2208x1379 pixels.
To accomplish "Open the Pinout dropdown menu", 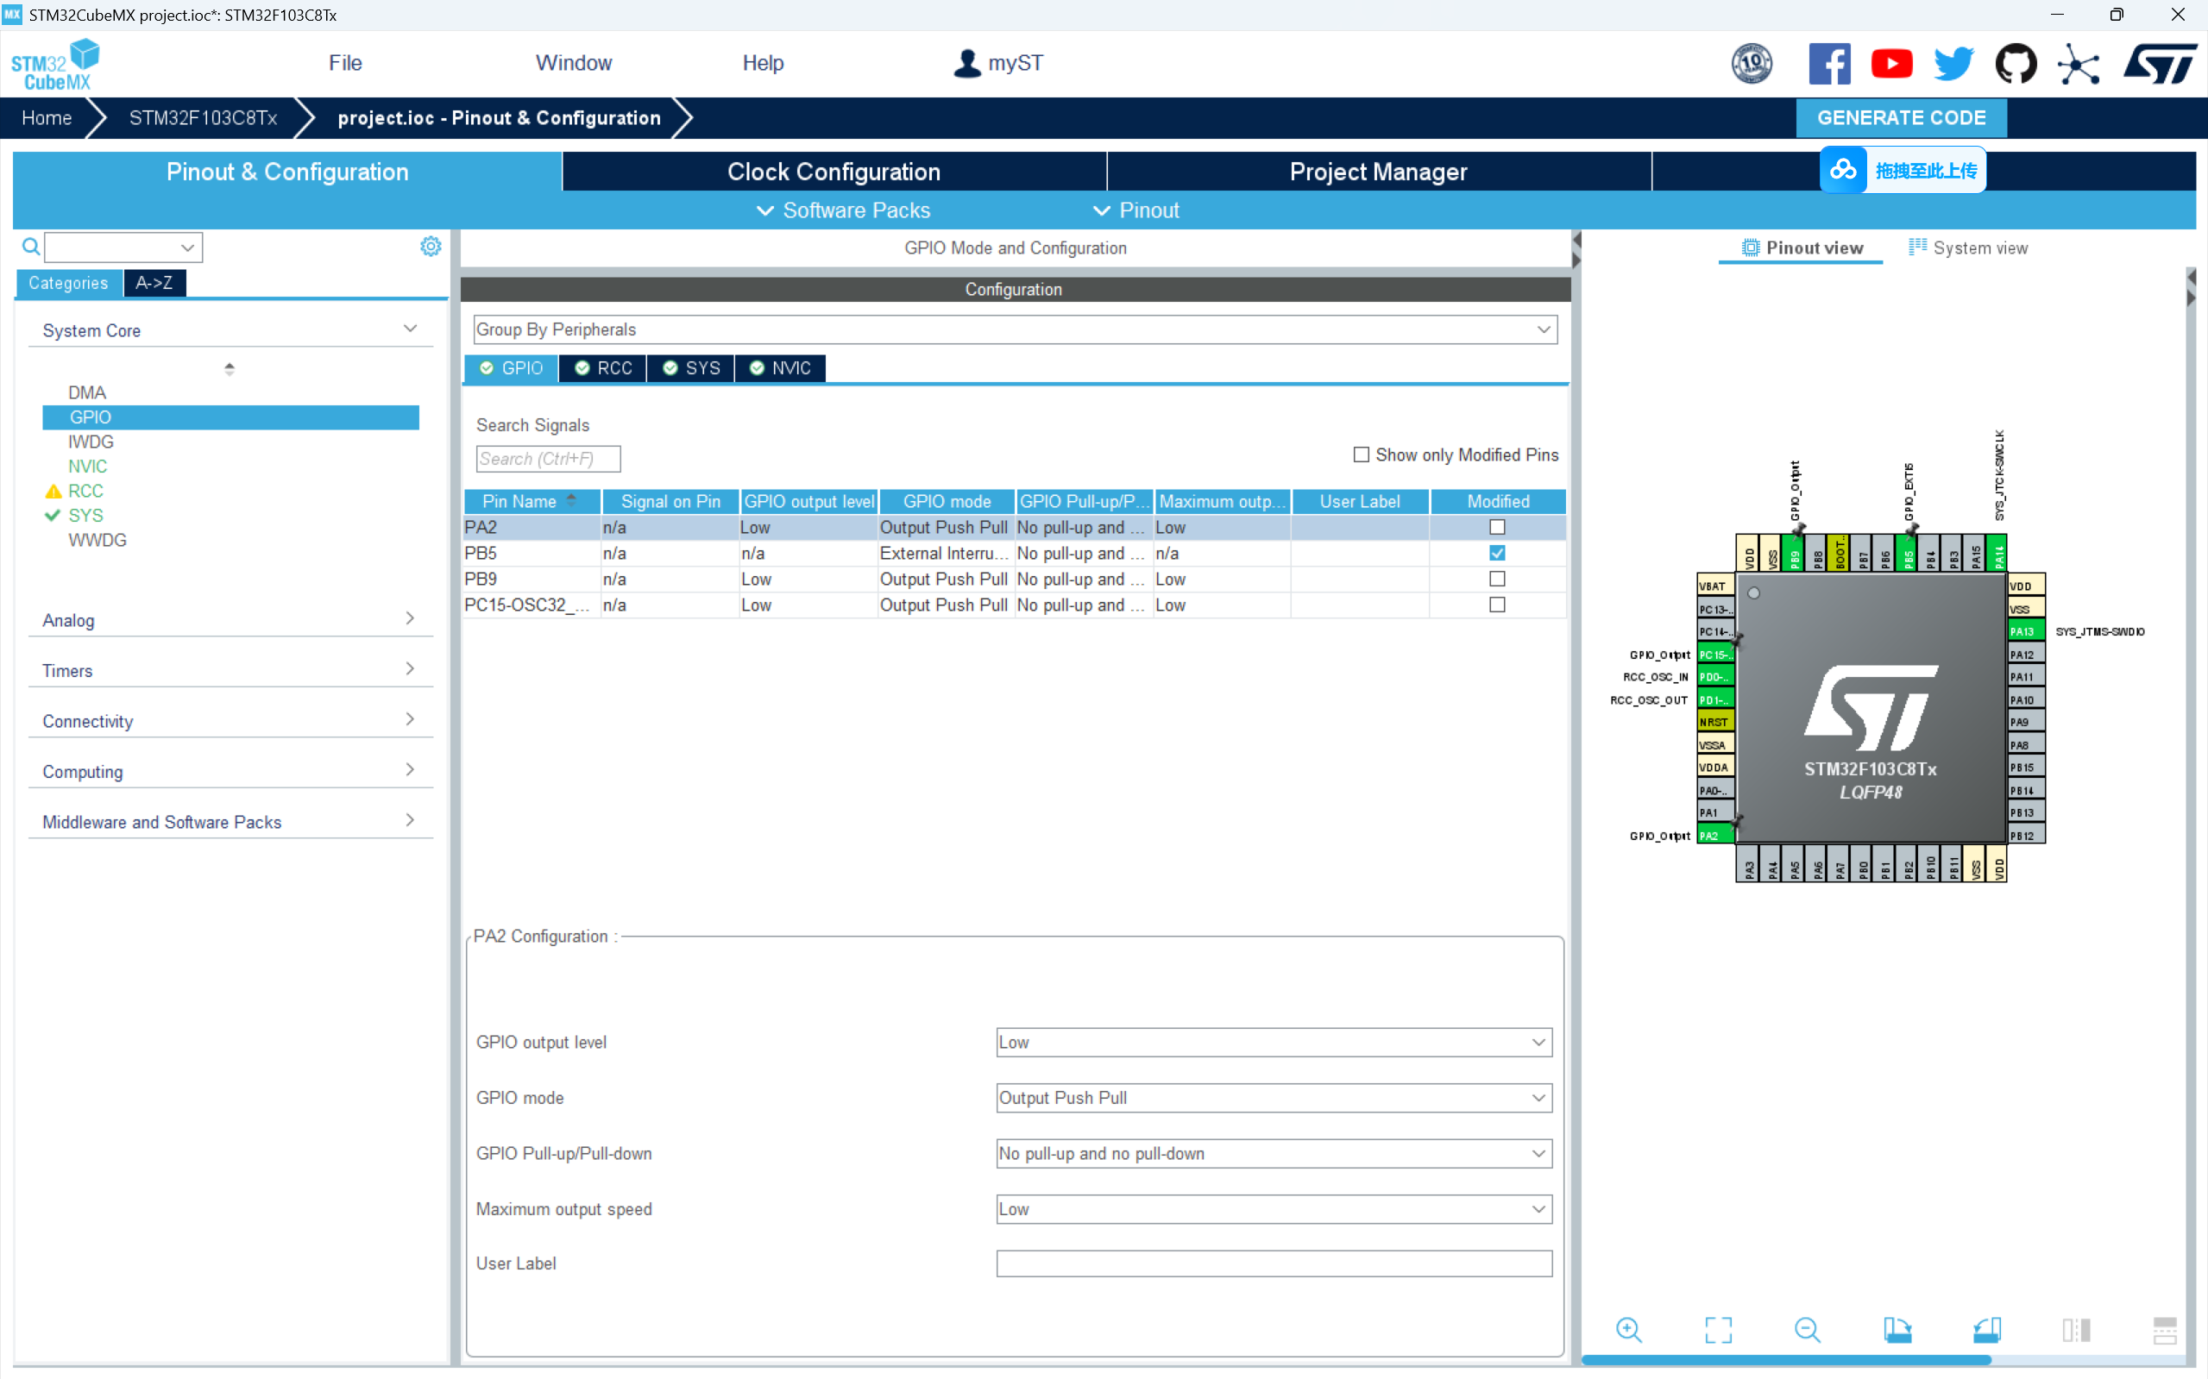I will point(1136,210).
